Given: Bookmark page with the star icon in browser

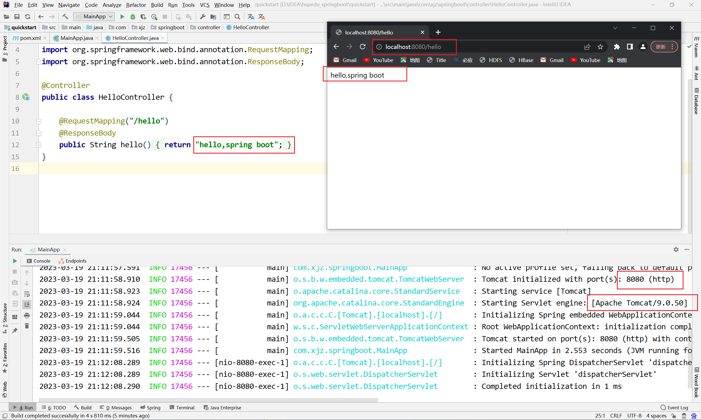Looking at the screenshot, I should 600,47.
